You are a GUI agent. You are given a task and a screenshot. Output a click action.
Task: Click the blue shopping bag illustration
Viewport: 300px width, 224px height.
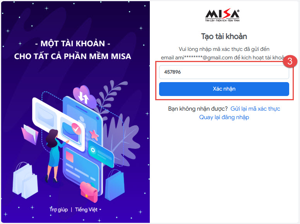click(115, 185)
